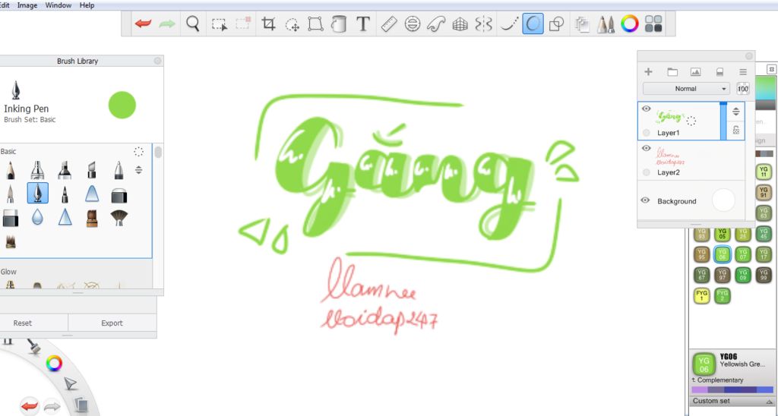Select the Distort transform tool
Screen dimensions: 778x416
315,24
